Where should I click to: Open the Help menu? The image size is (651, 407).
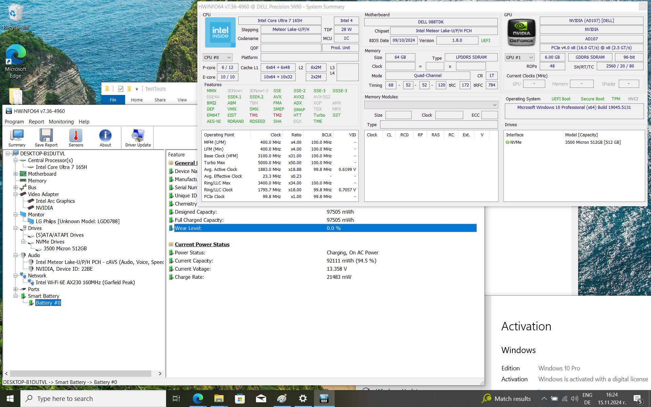(84, 122)
